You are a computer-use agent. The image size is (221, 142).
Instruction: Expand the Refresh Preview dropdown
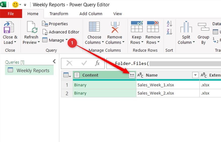[39, 42]
